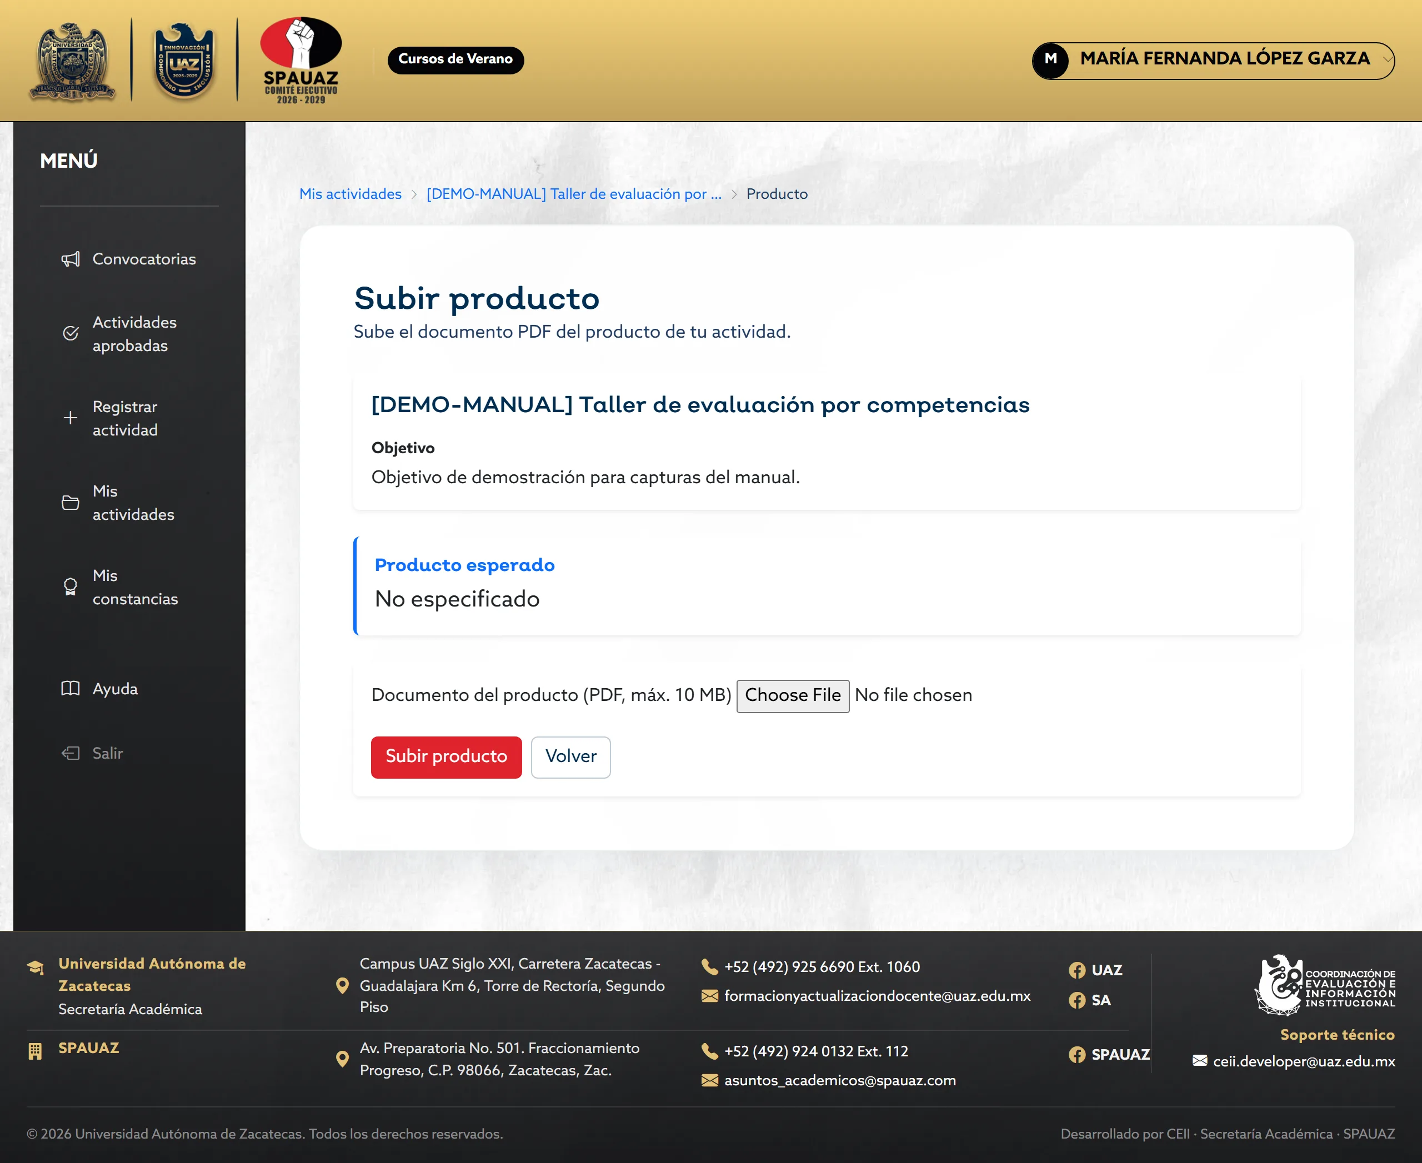Open the UAZ Facebook icon in footer
The width and height of the screenshot is (1422, 1163).
coord(1077,970)
